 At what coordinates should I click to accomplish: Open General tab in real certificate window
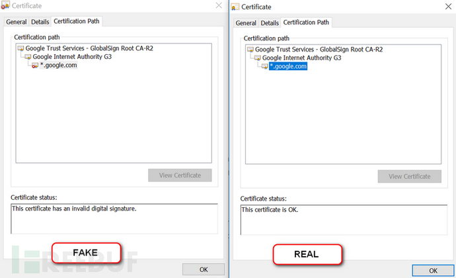point(246,23)
